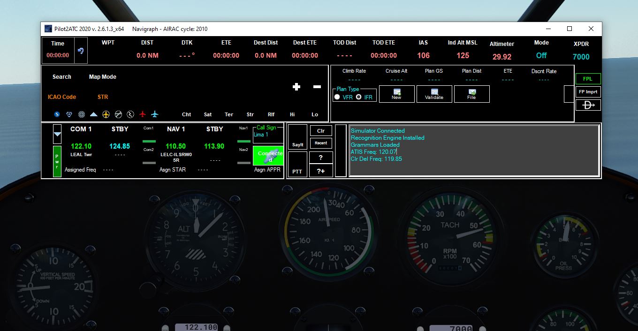
Task: Open the Map Mode options
Action: tap(103, 77)
